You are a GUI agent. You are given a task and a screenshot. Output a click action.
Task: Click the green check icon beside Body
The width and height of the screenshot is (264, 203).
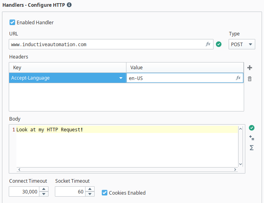252,128
